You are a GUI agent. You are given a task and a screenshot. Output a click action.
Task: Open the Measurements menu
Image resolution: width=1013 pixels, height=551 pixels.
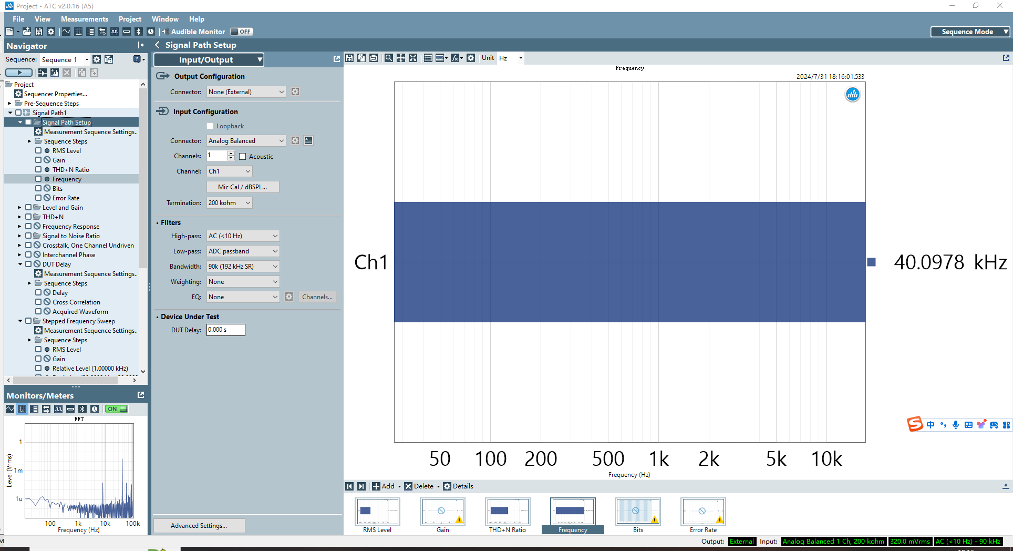(85, 19)
